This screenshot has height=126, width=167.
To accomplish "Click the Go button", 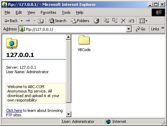I will pyautogui.click(x=141, y=29).
